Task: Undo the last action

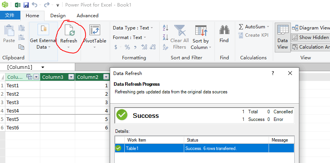Action: pyautogui.click(x=35, y=5)
